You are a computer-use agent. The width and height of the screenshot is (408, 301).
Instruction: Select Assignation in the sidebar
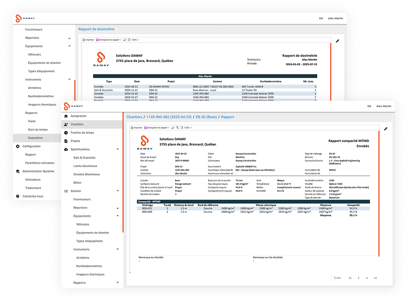78,116
